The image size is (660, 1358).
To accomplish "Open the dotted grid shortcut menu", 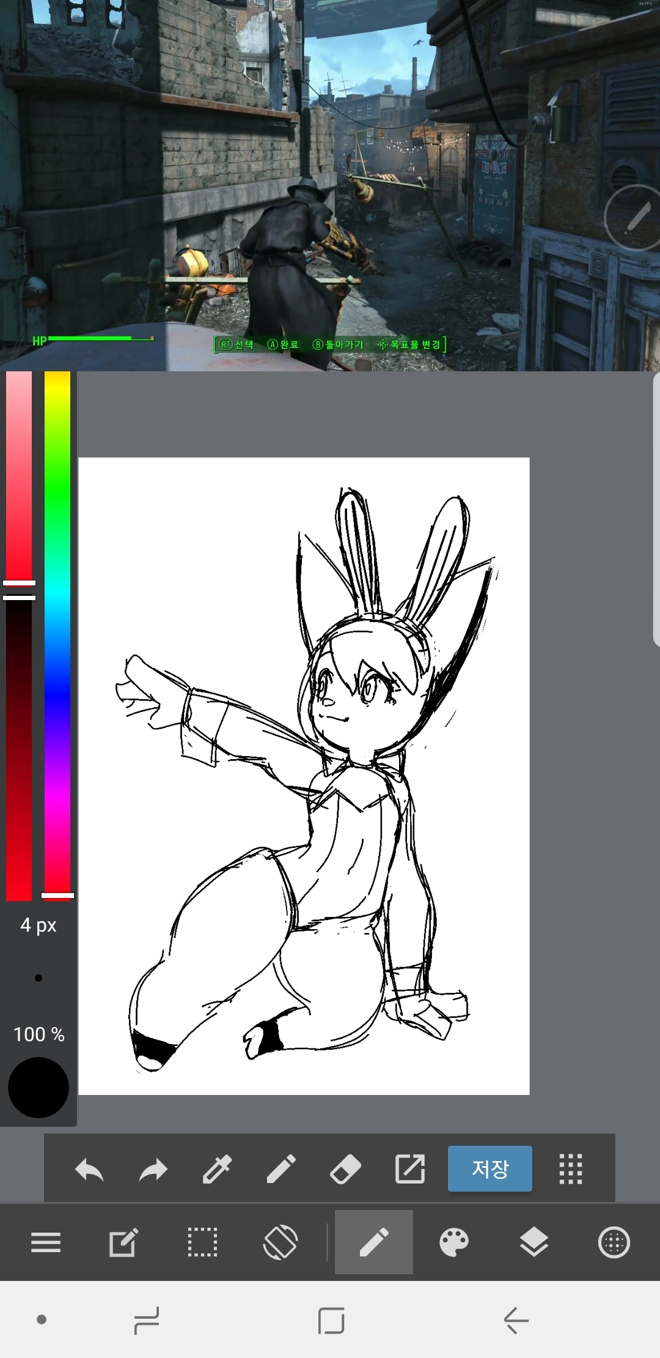I will tap(571, 1170).
